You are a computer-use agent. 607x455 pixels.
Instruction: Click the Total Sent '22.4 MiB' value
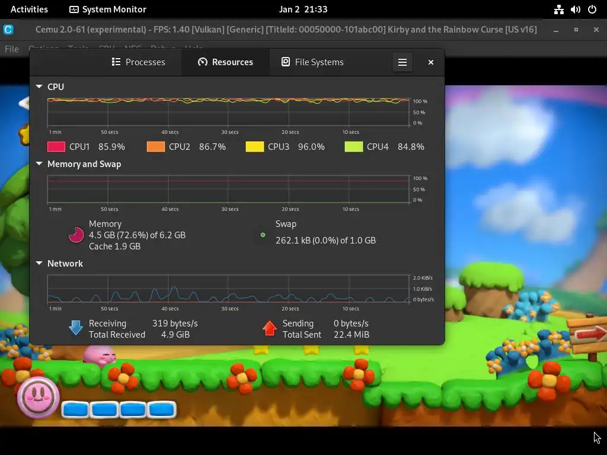pyautogui.click(x=352, y=334)
